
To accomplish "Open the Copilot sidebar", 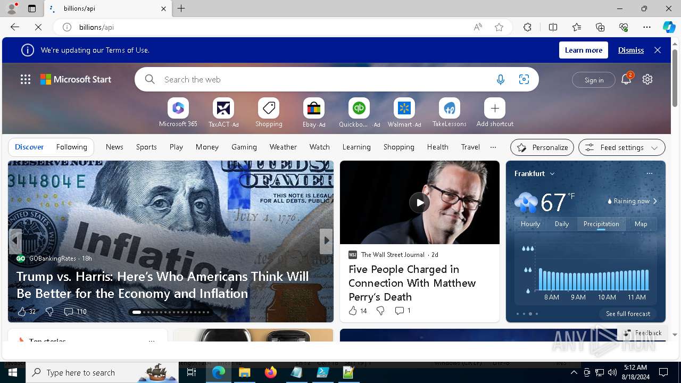I will point(669,27).
